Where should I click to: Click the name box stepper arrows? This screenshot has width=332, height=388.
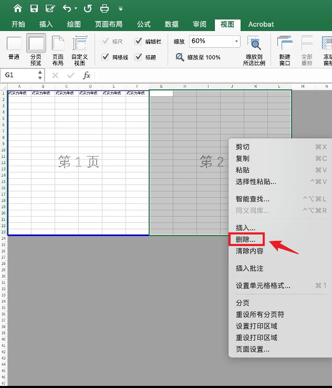tap(40, 75)
